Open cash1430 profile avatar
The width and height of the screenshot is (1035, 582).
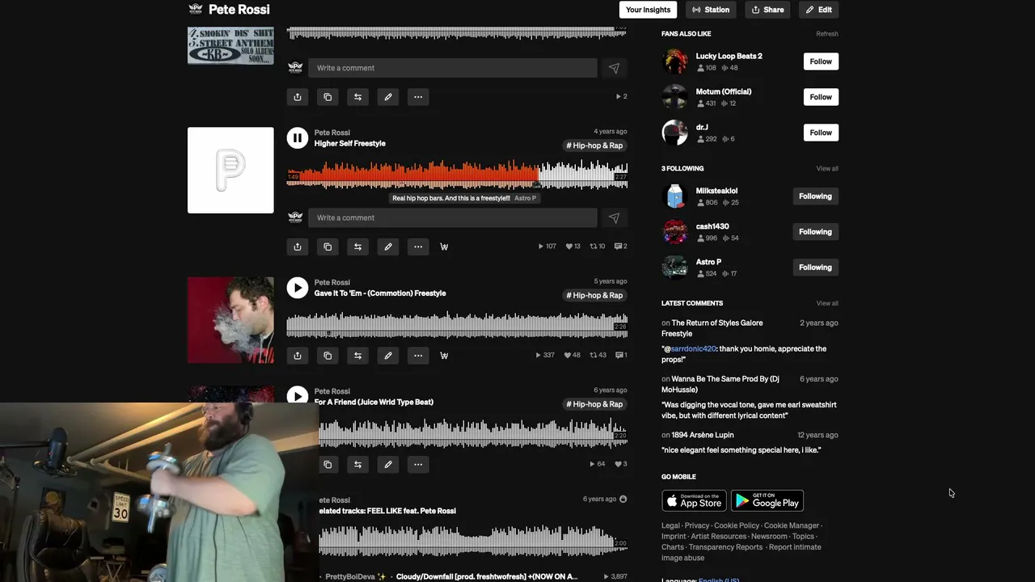pos(675,232)
